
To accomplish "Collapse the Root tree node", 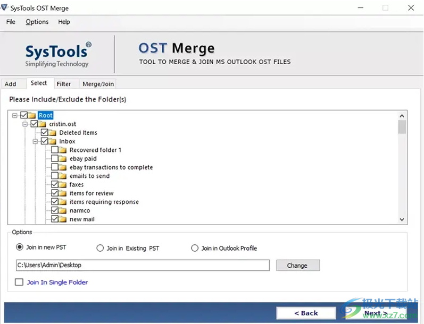I will [x=15, y=115].
